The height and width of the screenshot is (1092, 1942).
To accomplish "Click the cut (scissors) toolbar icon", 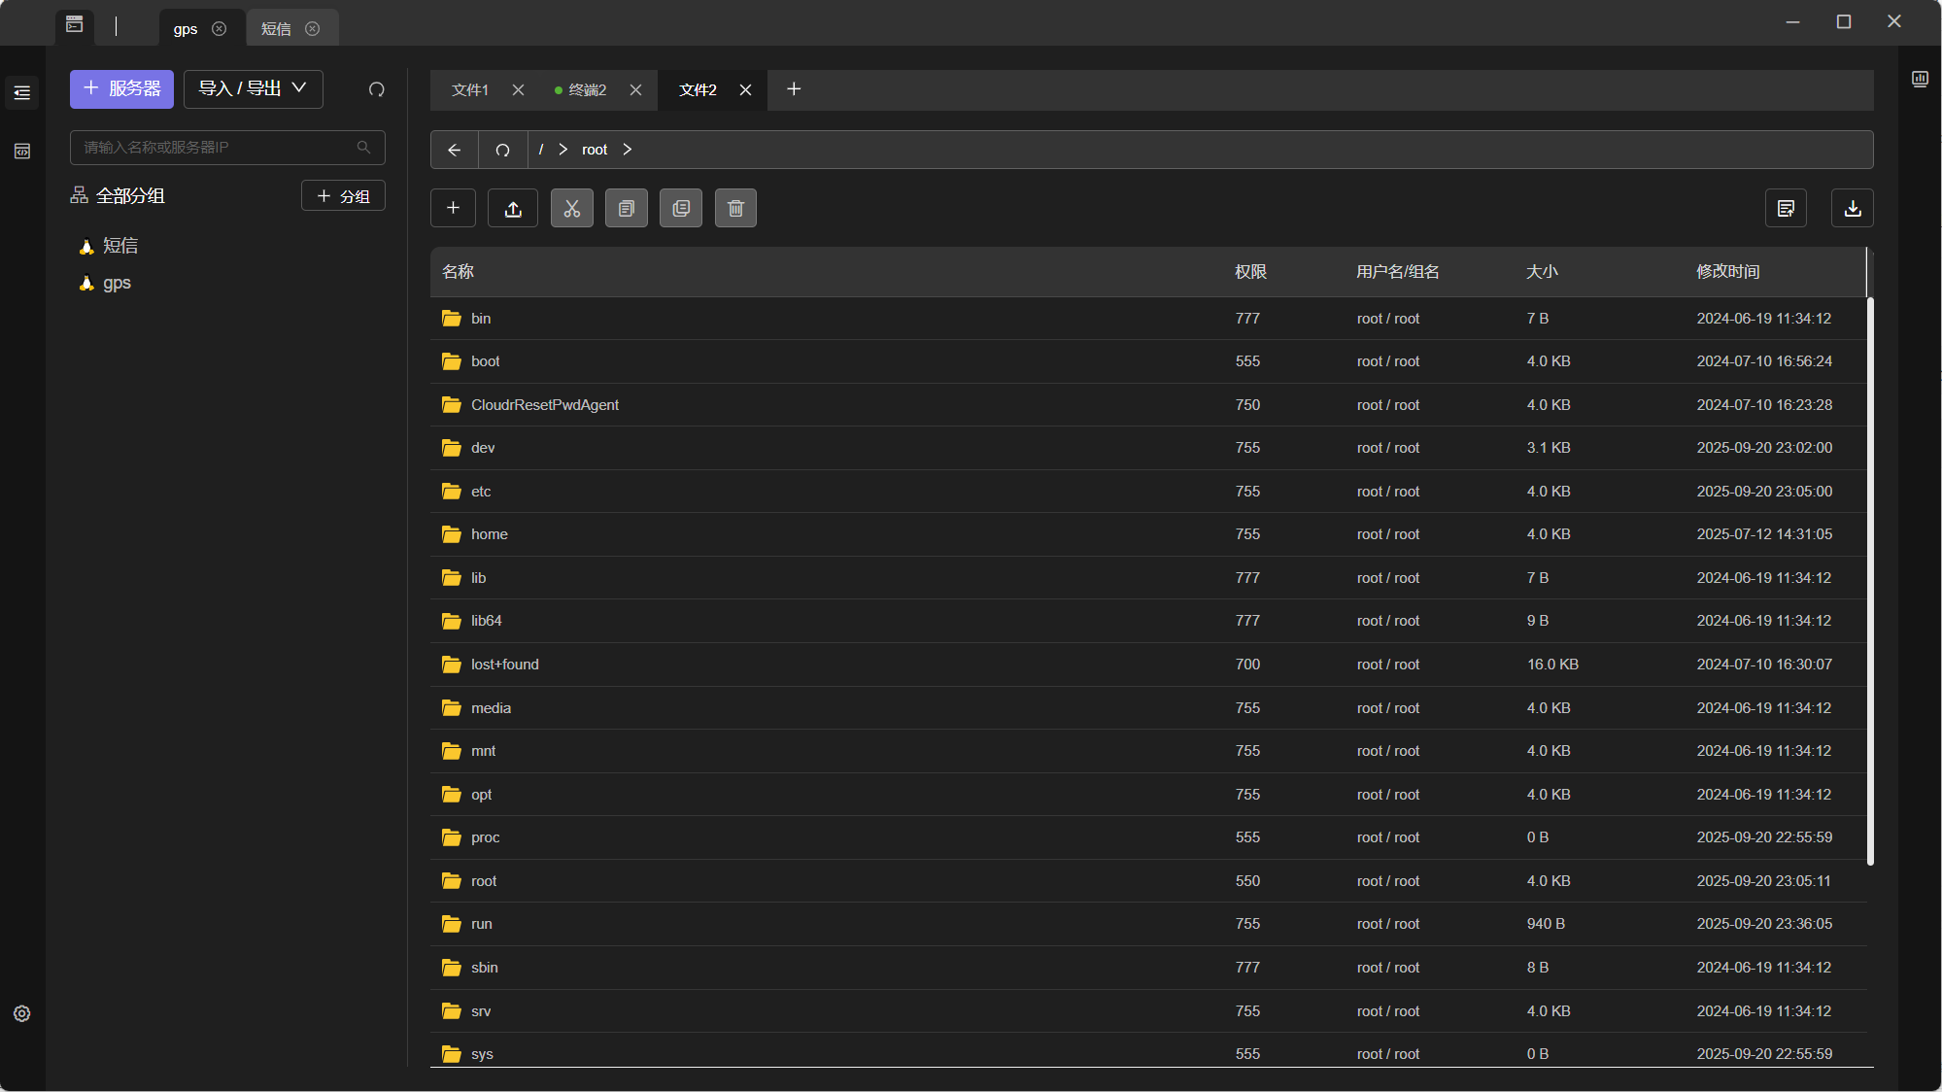I will pyautogui.click(x=571, y=208).
